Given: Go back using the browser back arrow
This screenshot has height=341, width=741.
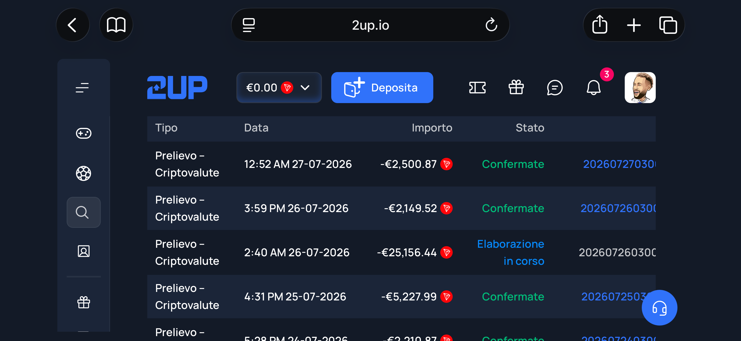Looking at the screenshot, I should pos(73,25).
